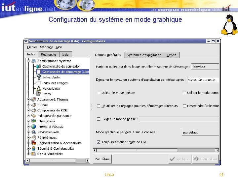Toggle the Restreindre l'utilisation checkbox
Viewport: 238px width, 178px height.
click(x=184, y=106)
